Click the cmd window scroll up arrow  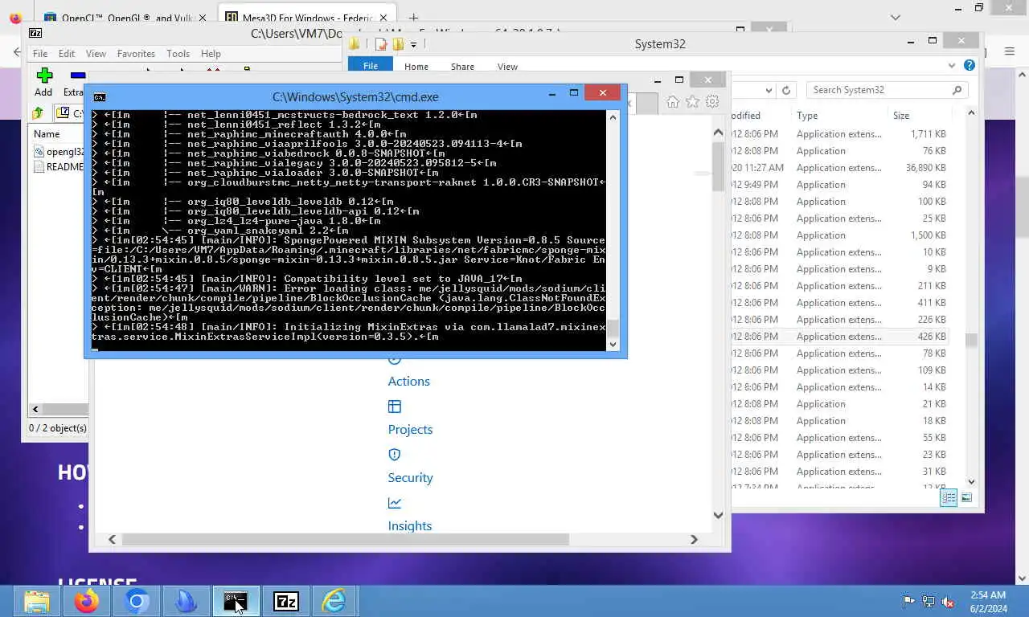click(x=613, y=117)
